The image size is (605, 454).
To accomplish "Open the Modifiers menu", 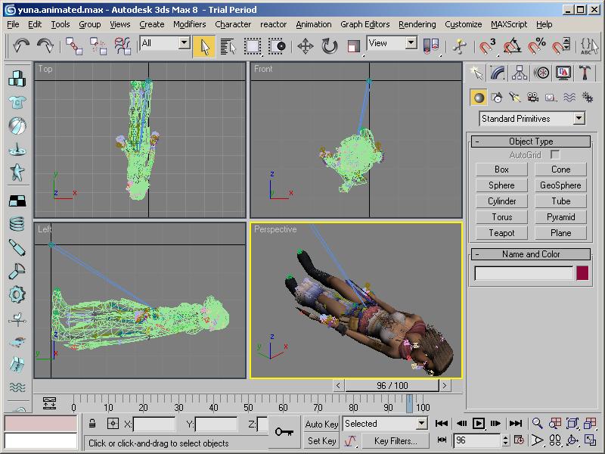I will pyautogui.click(x=189, y=24).
